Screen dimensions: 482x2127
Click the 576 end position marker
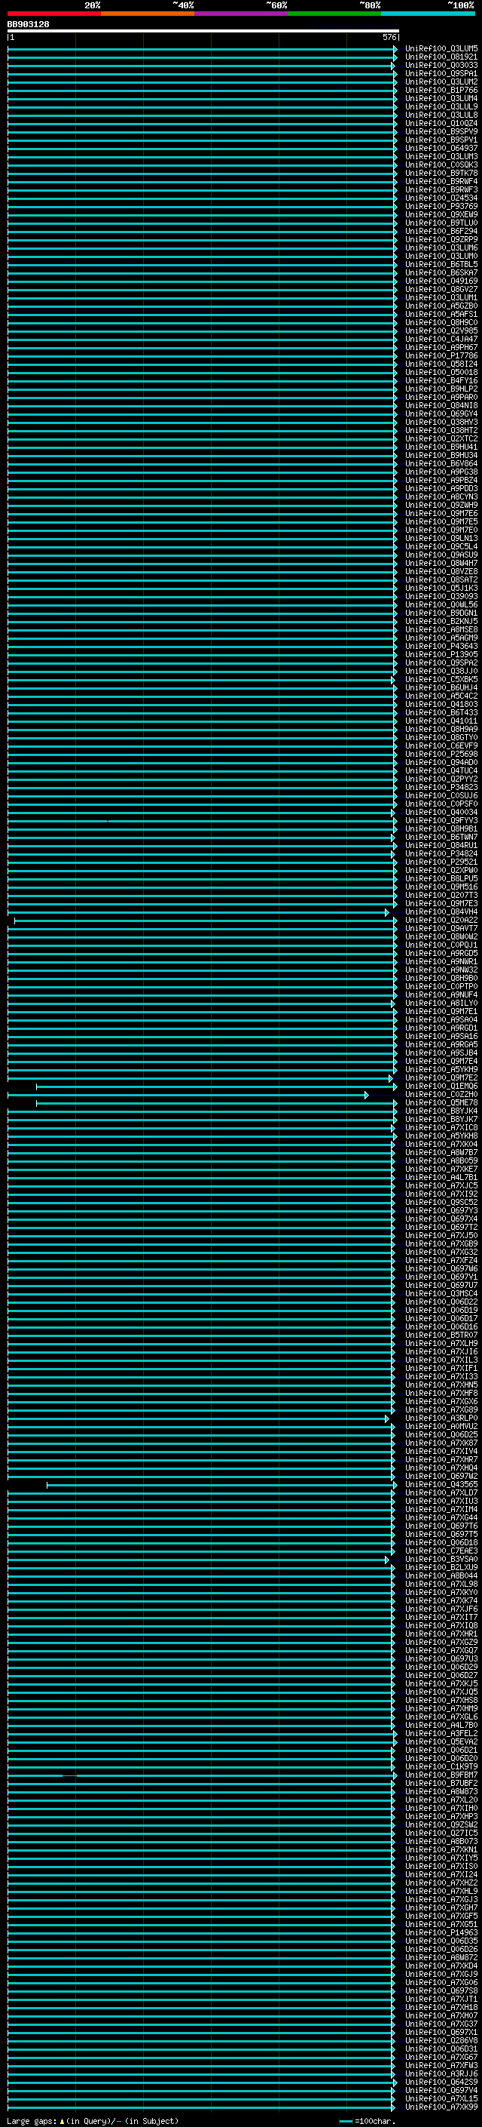coord(389,37)
